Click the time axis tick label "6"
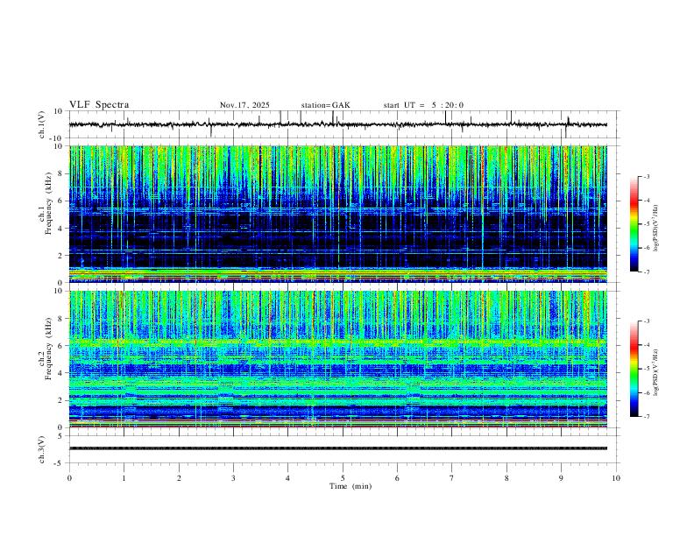The image size is (694, 536). [x=397, y=478]
